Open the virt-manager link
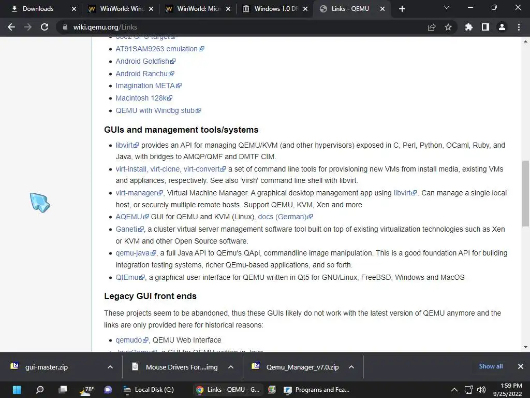530x398 pixels. [x=139, y=193]
